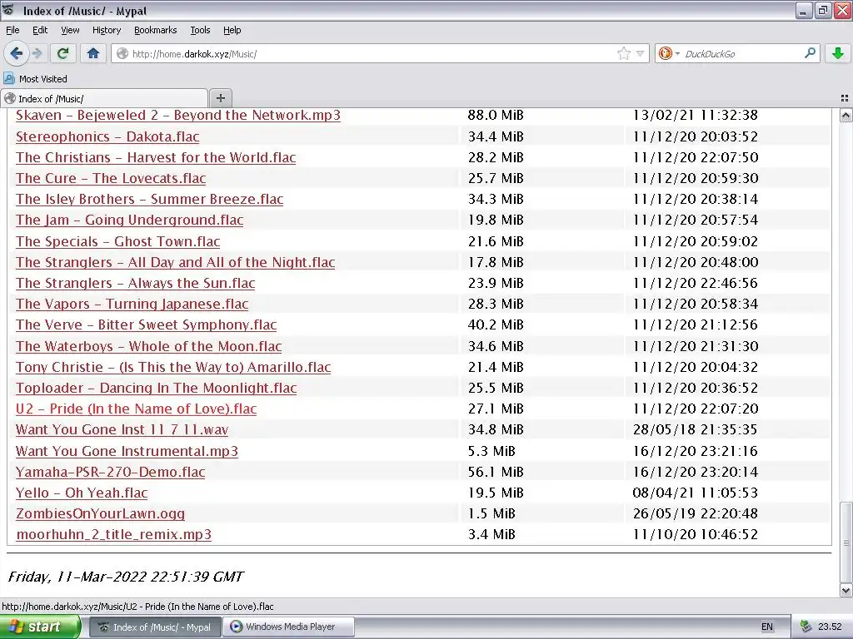Image resolution: width=853 pixels, height=639 pixels.
Task: Open the Bookmarks menu
Action: click(x=155, y=30)
